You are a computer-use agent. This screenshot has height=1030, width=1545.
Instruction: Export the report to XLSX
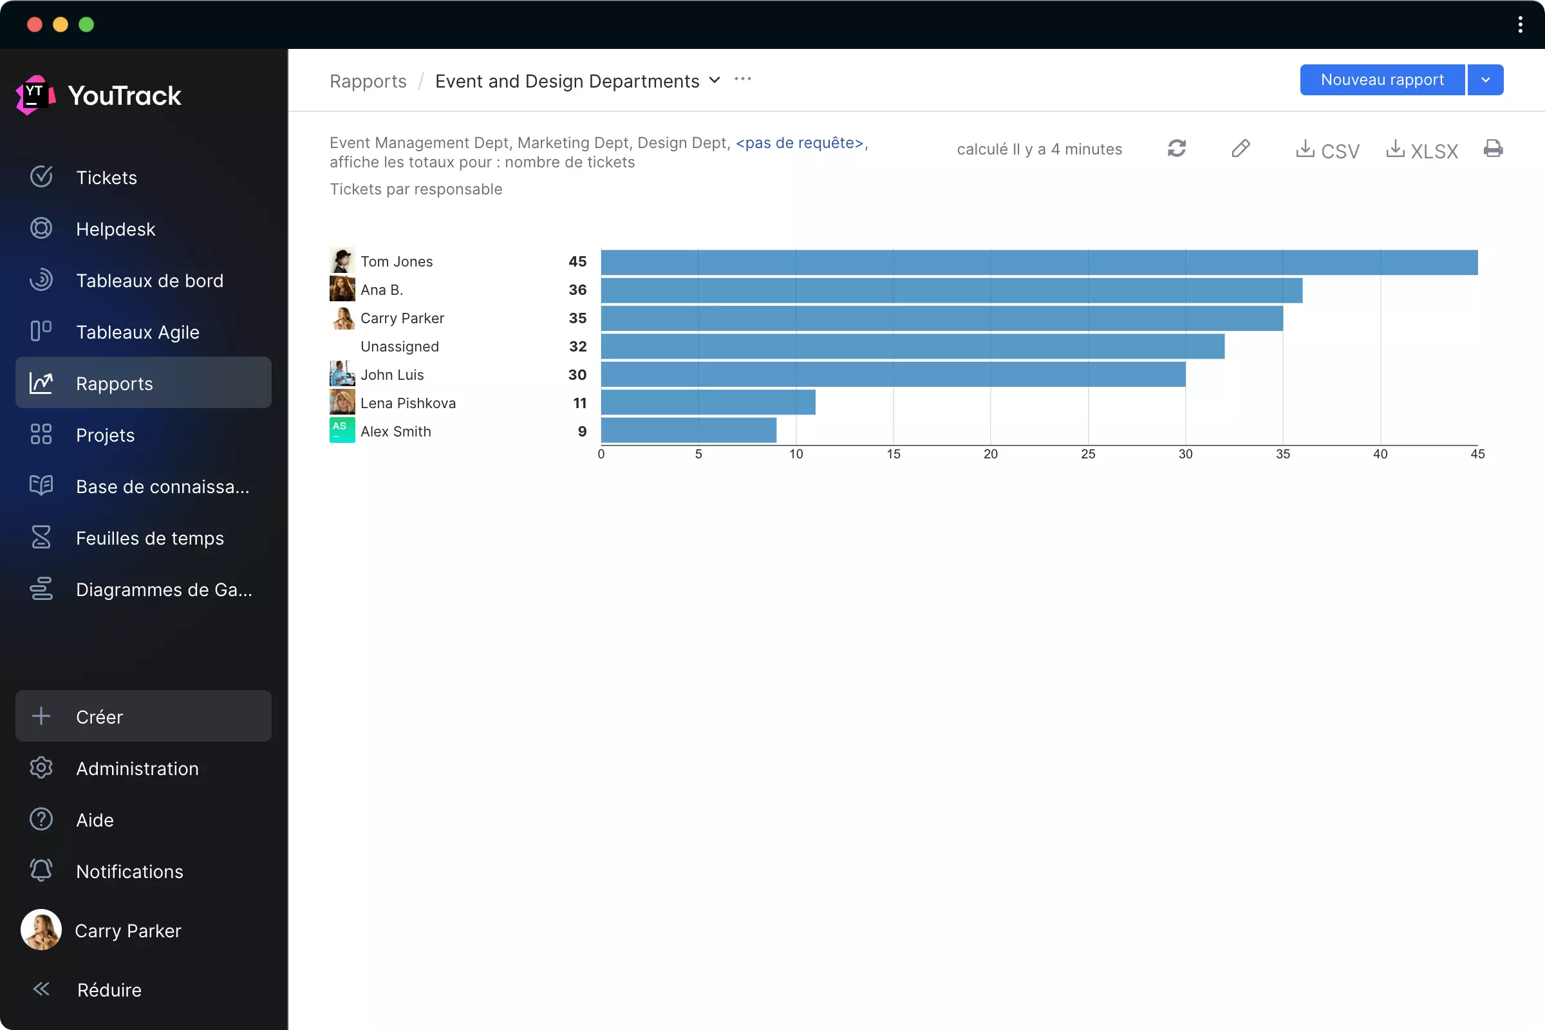(x=1422, y=151)
